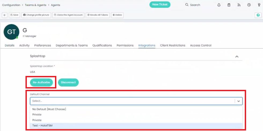Revoke All Tokens for this agent
Screen dimensions: 263x131
(x=98, y=15)
